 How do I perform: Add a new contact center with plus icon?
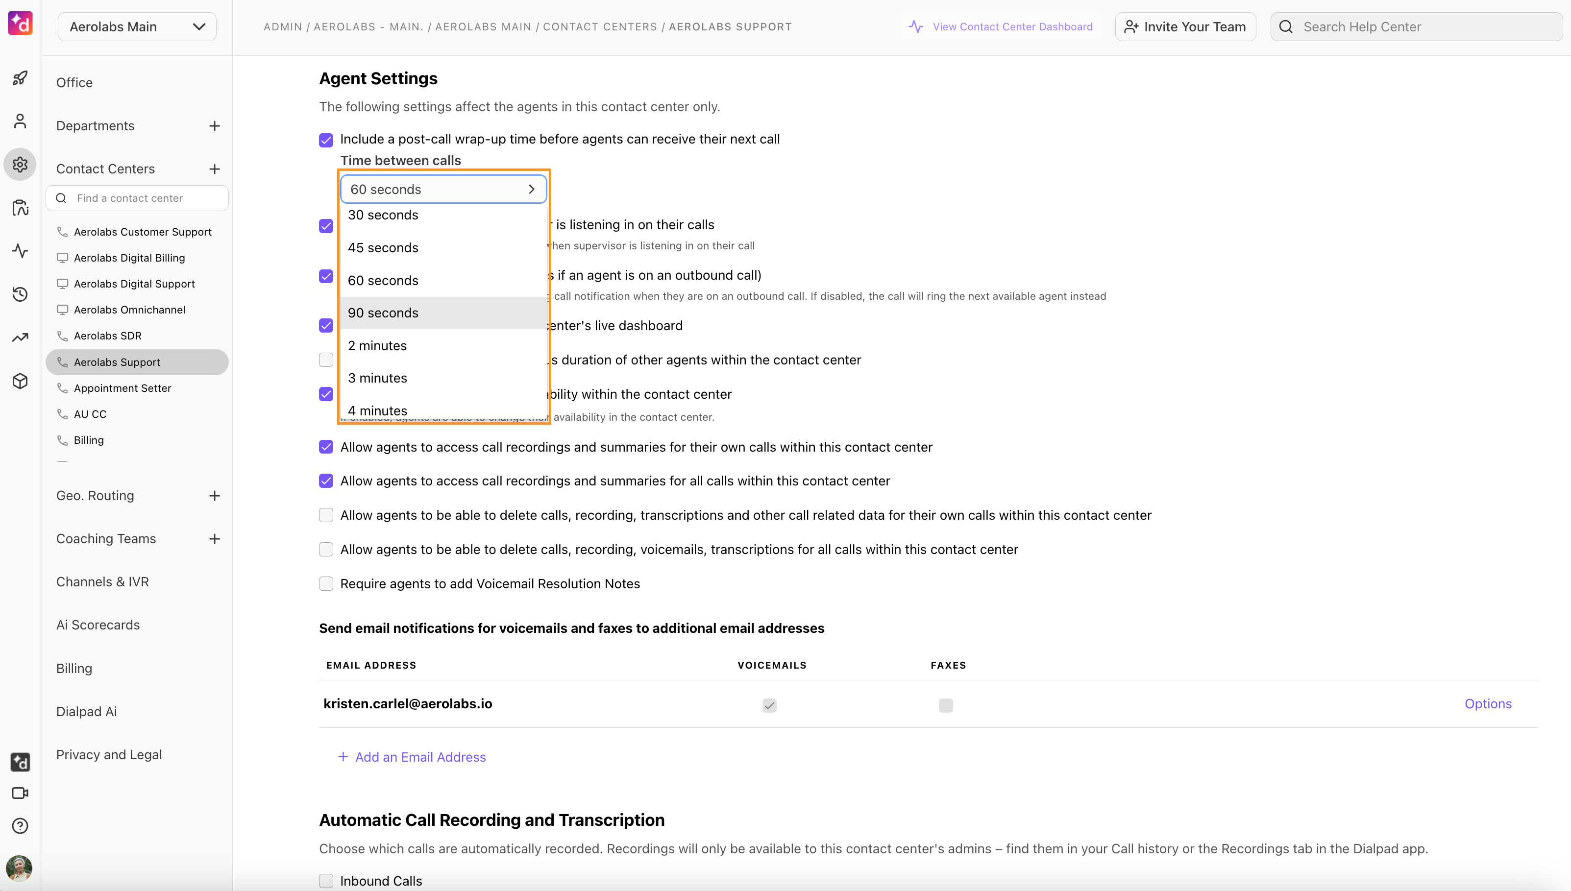[214, 169]
